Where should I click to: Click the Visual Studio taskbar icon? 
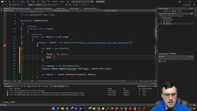(x=98, y=109)
